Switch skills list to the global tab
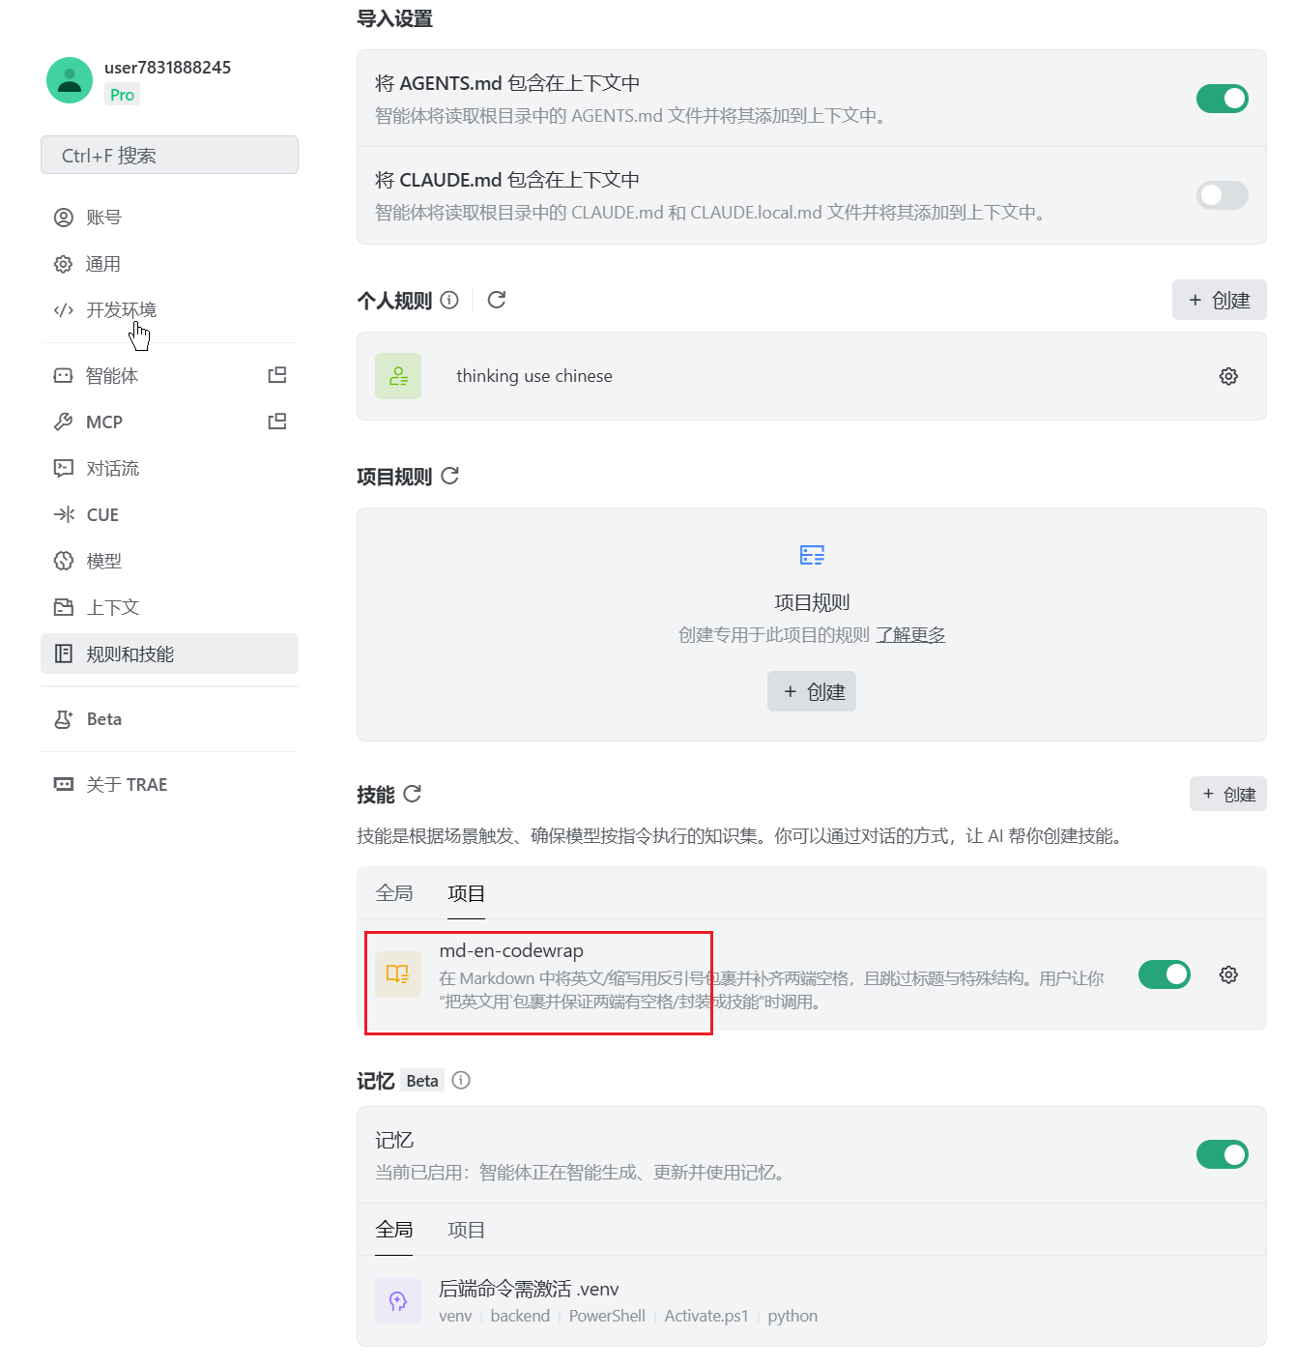The height and width of the screenshot is (1366, 1296). coord(394,893)
